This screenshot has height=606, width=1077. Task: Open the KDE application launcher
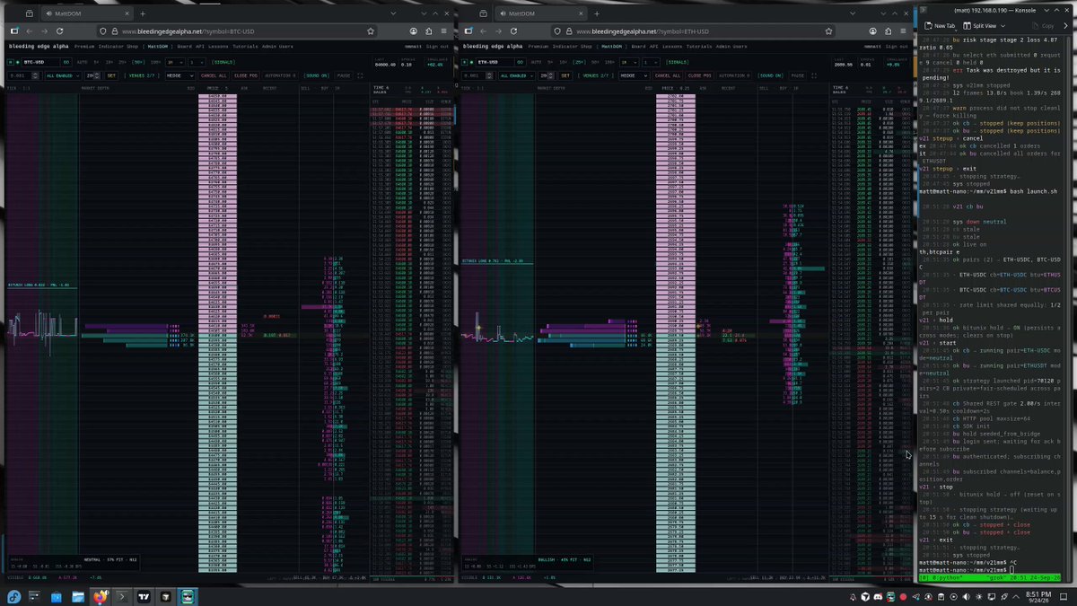[13, 596]
